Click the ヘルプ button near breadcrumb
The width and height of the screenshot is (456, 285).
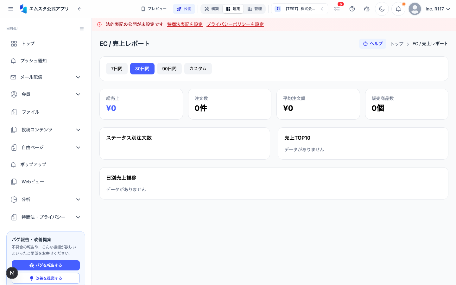[373, 44]
